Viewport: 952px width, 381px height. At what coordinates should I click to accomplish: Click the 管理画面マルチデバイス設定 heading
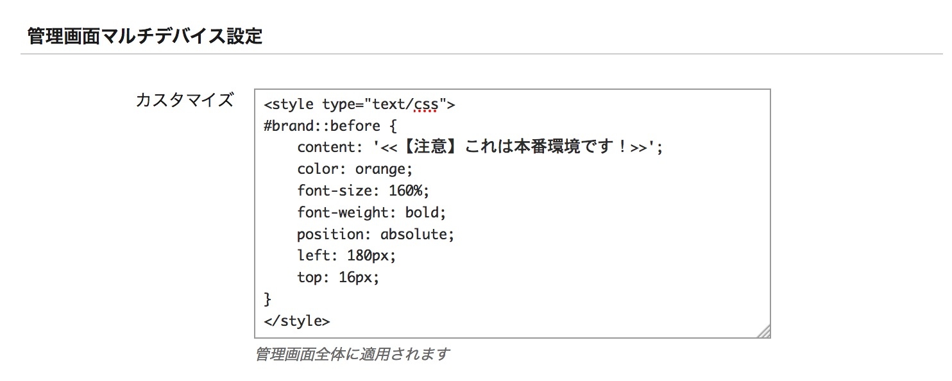145,36
